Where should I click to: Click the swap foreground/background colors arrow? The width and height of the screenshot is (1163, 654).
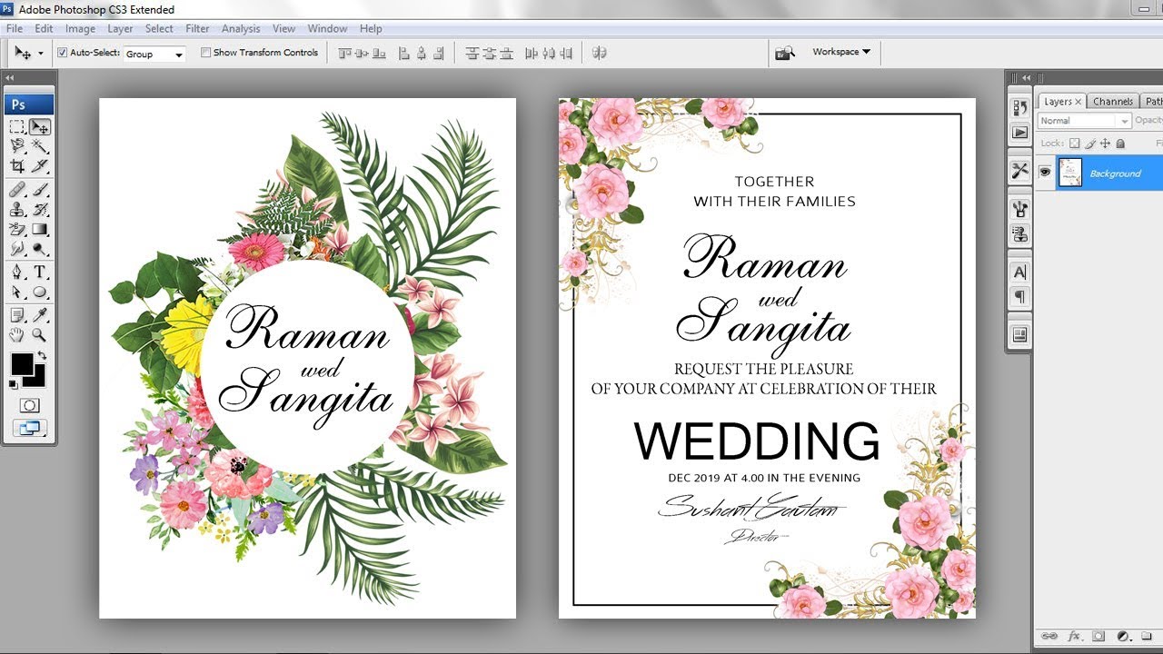coord(42,356)
